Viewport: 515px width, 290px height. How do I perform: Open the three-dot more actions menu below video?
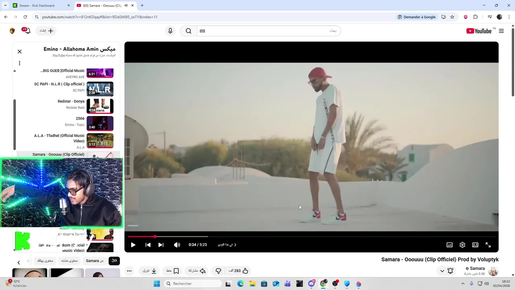click(x=129, y=271)
